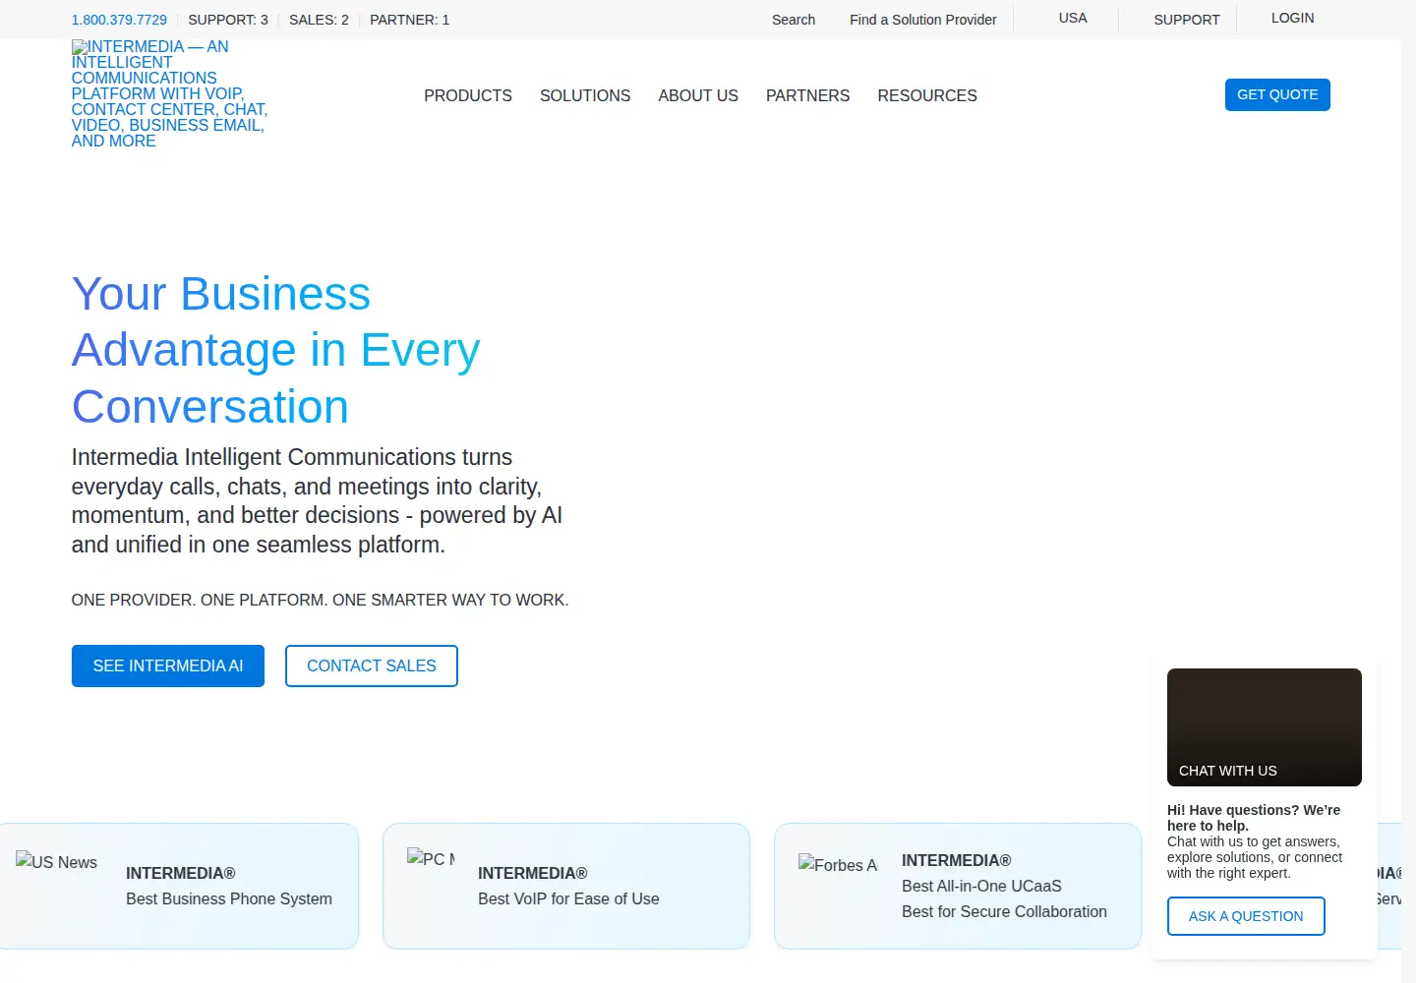The width and height of the screenshot is (1416, 983).
Task: Click 'SUPPORT: 3' phone option text
Action: click(x=228, y=20)
